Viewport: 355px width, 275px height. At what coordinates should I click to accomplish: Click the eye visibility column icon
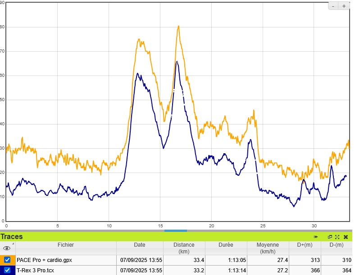click(7, 248)
